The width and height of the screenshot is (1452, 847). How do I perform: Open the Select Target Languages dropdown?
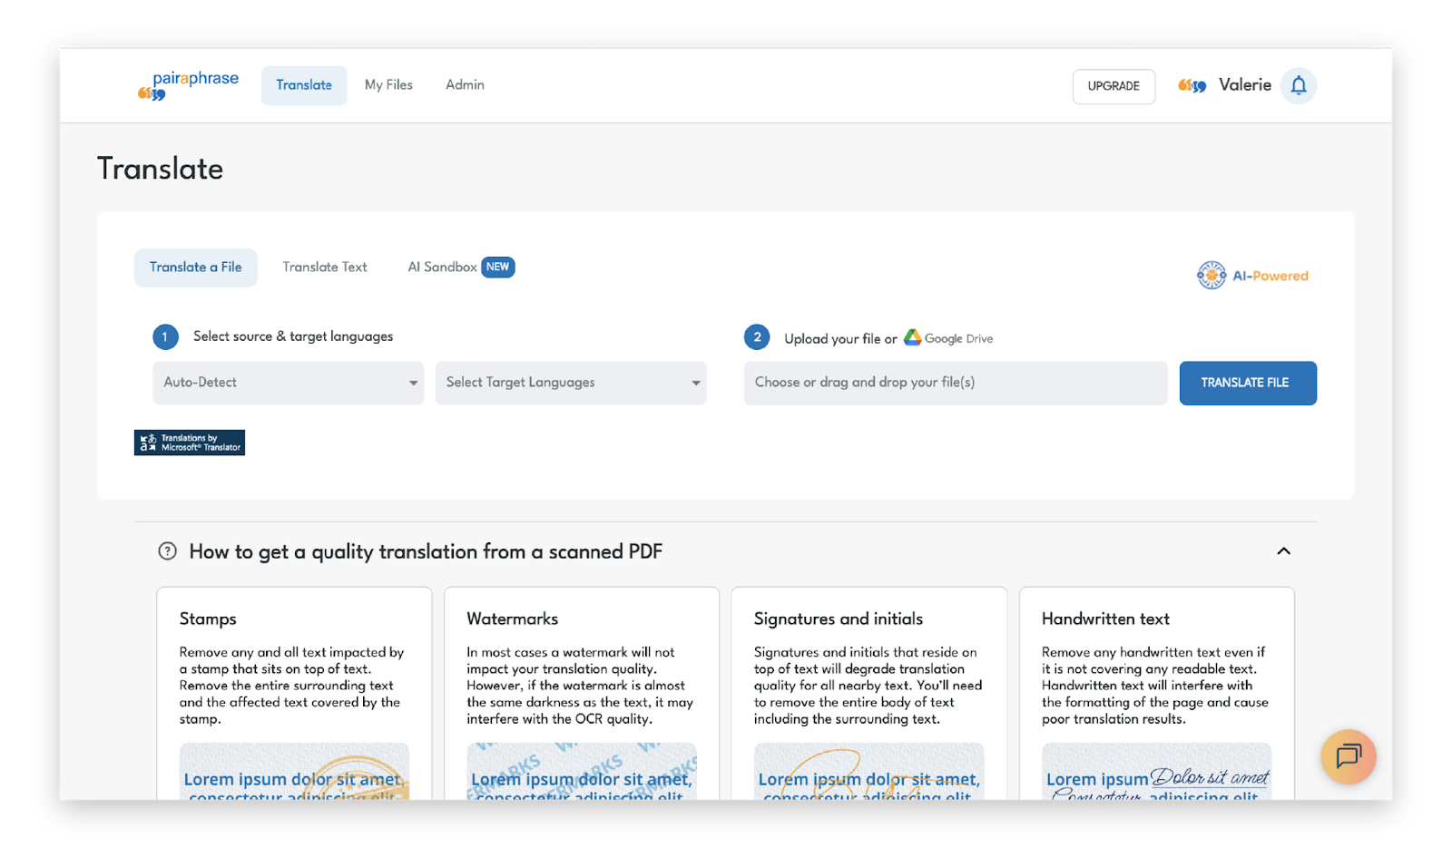(571, 383)
